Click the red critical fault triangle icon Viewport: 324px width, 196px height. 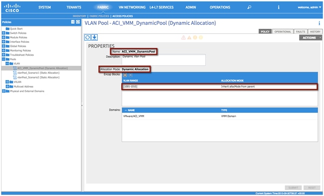[x=183, y=37]
